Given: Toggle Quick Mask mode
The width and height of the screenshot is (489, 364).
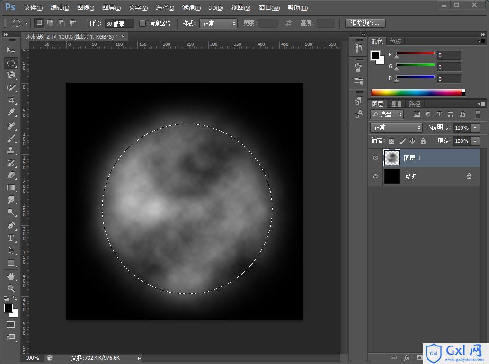Looking at the screenshot, I should pyautogui.click(x=10, y=325).
